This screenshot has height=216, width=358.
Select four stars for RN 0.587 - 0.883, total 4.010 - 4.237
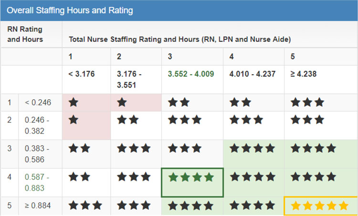[253, 177]
